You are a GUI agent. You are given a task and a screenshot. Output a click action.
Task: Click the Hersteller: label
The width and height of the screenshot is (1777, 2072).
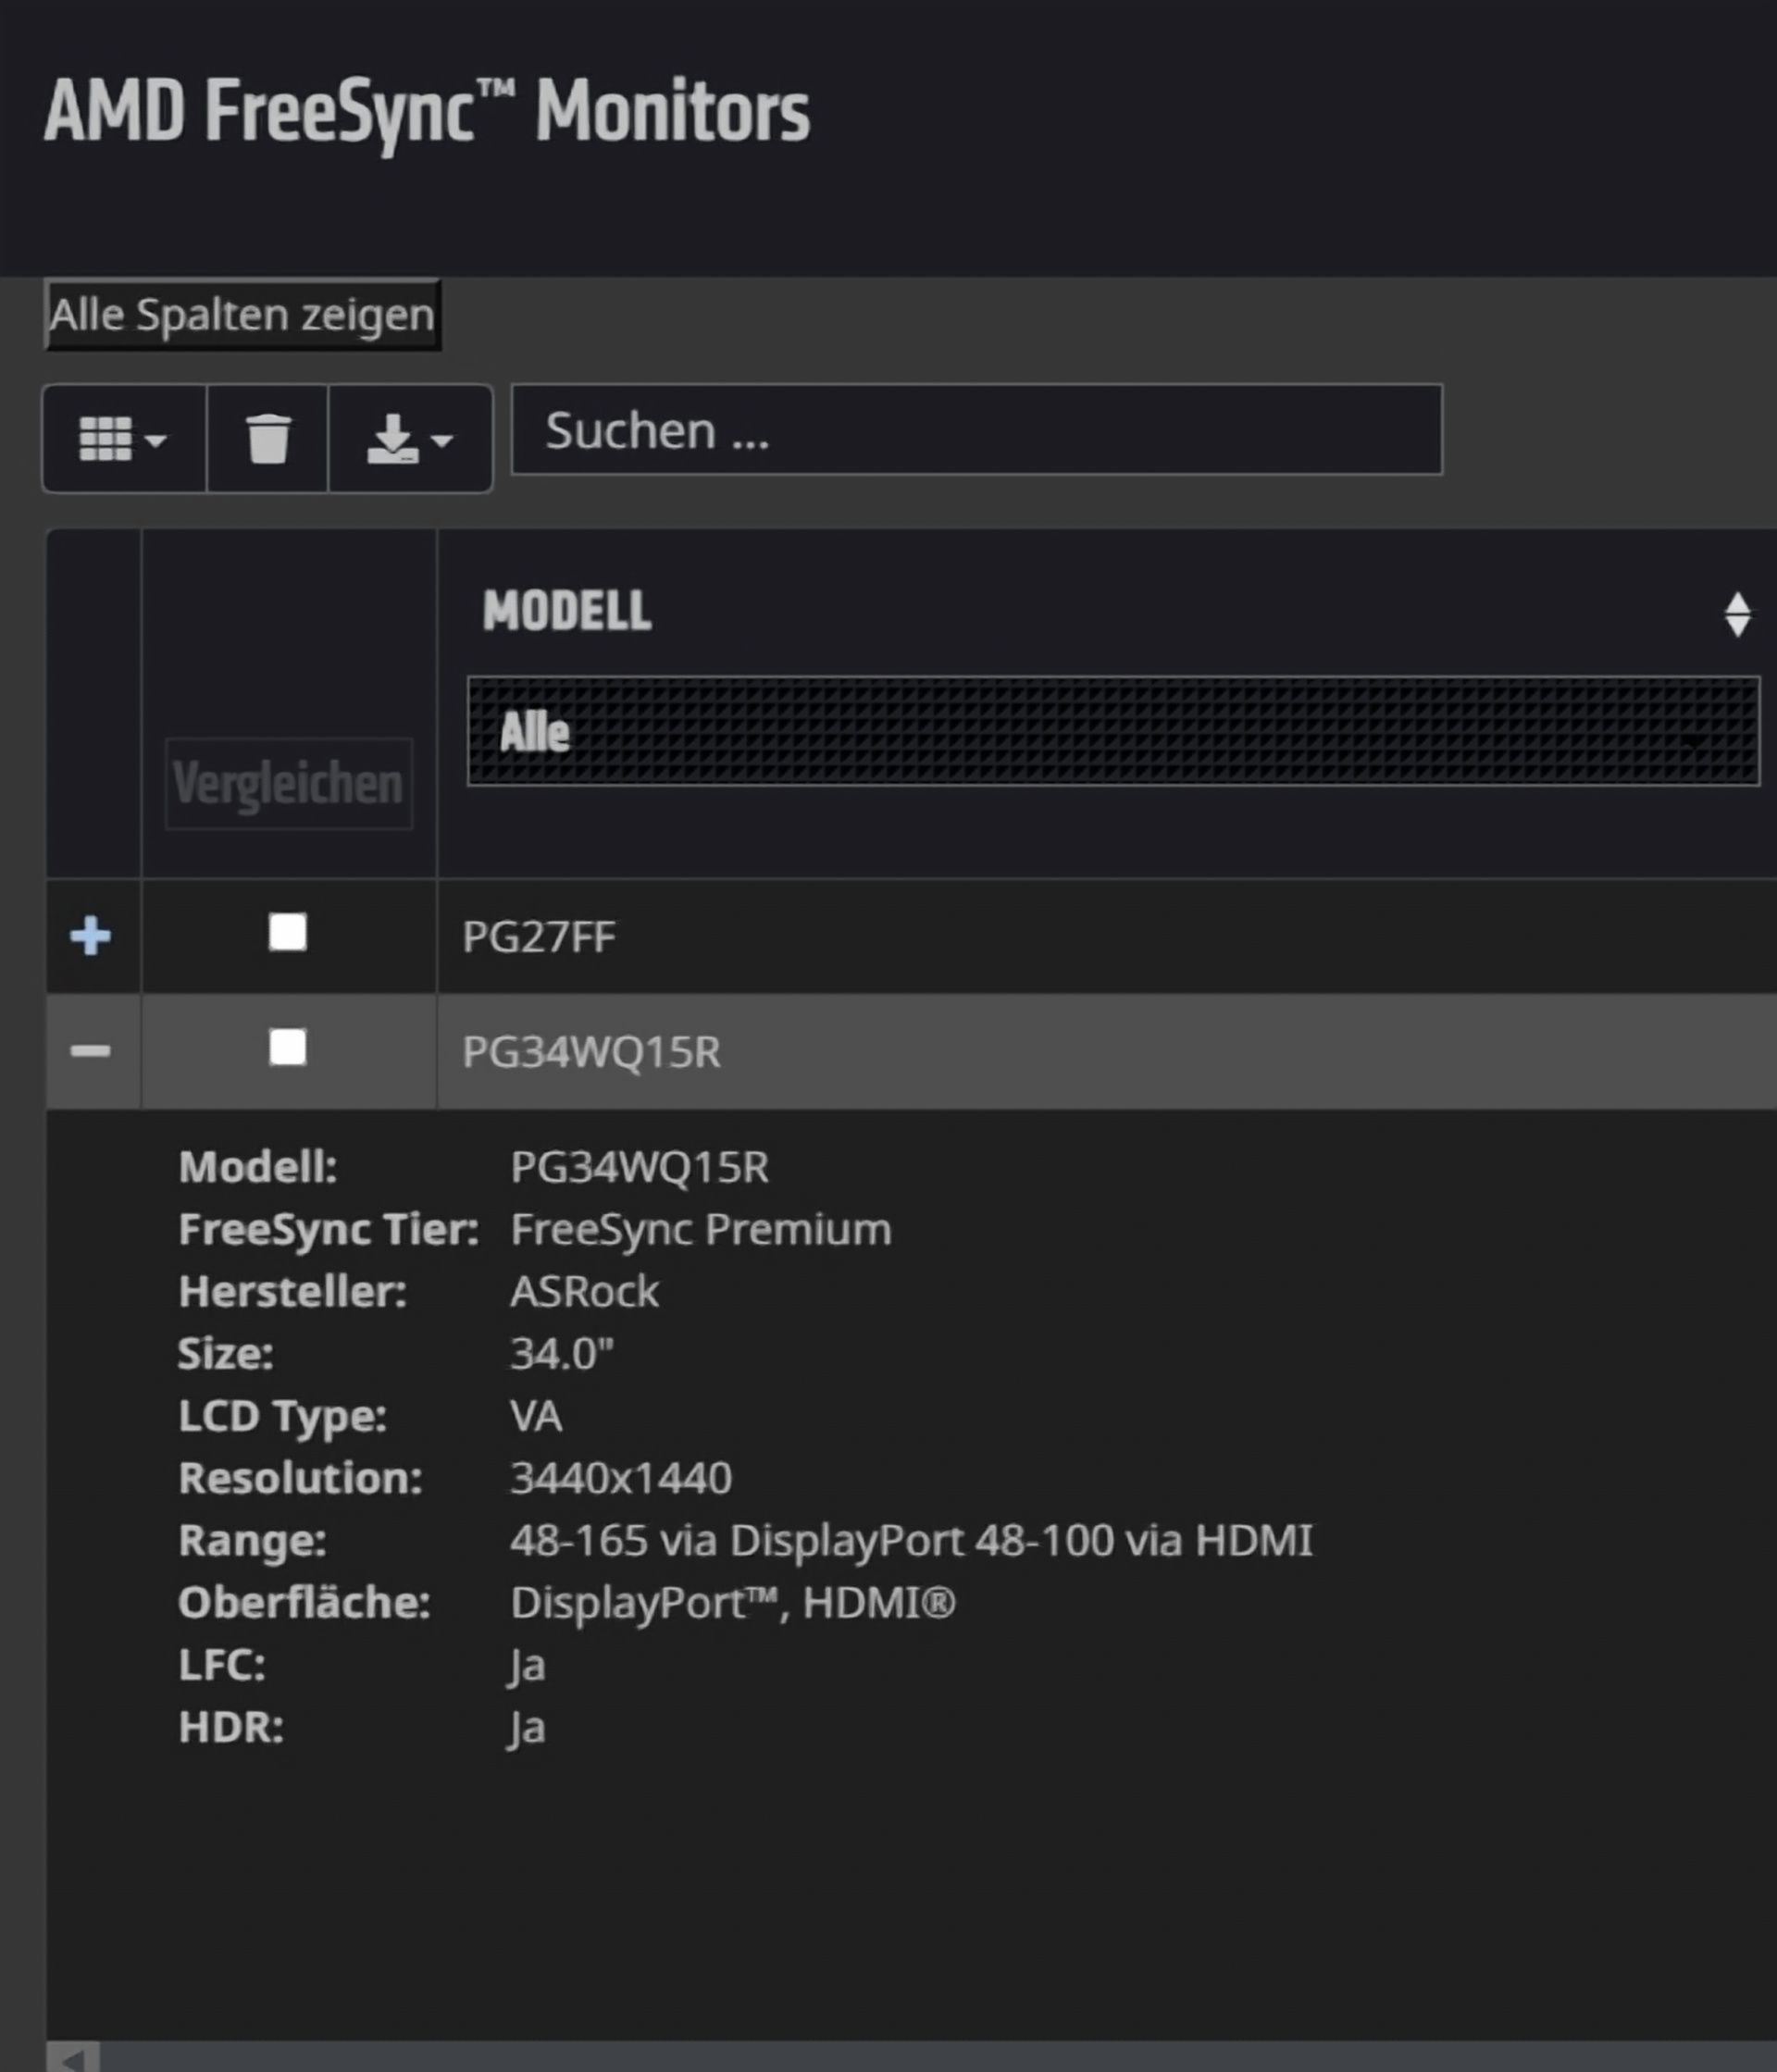(293, 1291)
